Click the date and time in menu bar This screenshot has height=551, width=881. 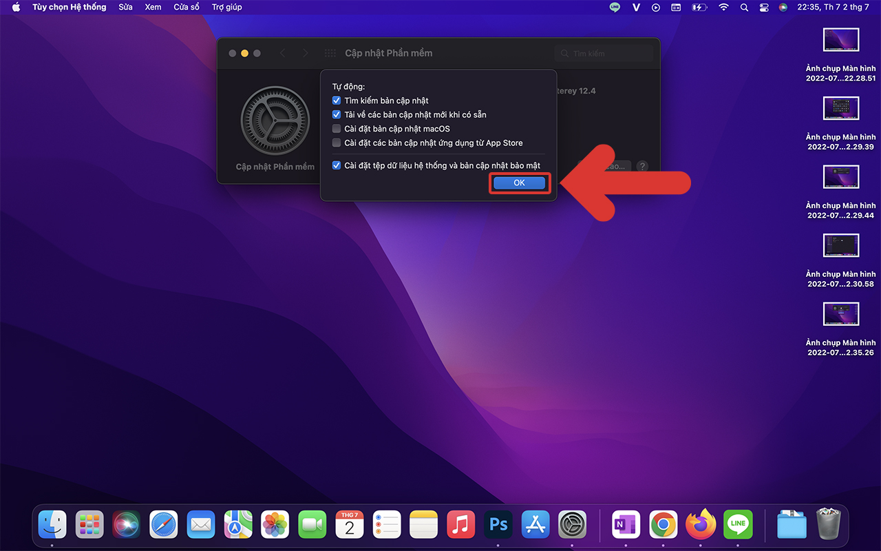tap(833, 7)
